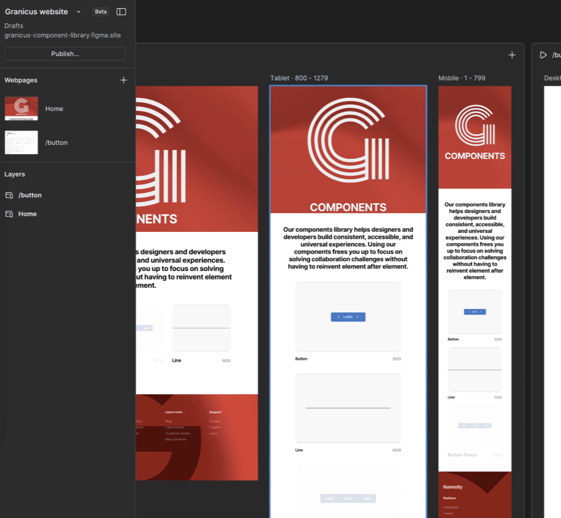Click the Layers section header
561x518 pixels.
[x=15, y=174]
